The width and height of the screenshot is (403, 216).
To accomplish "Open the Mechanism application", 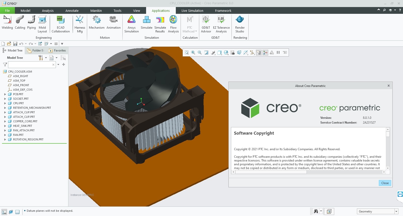I will coord(97,22).
